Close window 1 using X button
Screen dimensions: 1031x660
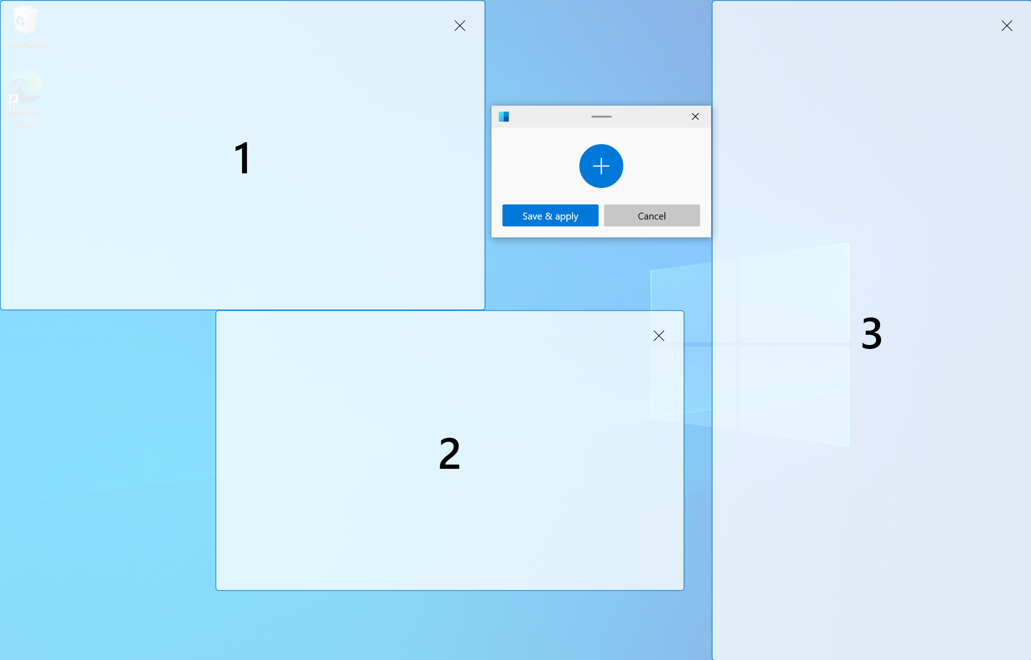click(460, 25)
